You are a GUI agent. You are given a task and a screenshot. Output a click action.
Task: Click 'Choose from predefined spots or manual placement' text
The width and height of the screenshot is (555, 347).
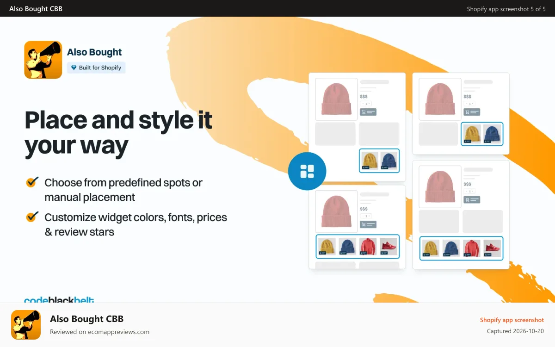pyautogui.click(x=123, y=190)
